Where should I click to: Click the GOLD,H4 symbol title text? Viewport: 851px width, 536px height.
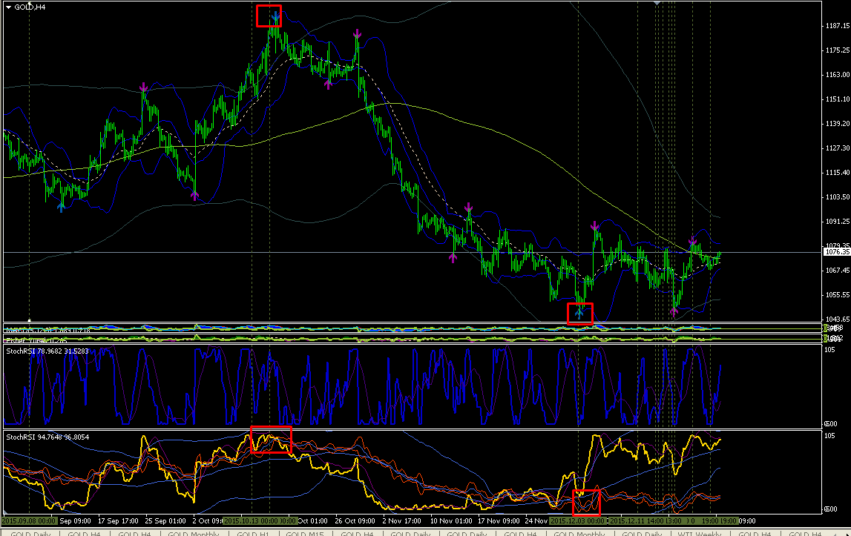point(30,7)
